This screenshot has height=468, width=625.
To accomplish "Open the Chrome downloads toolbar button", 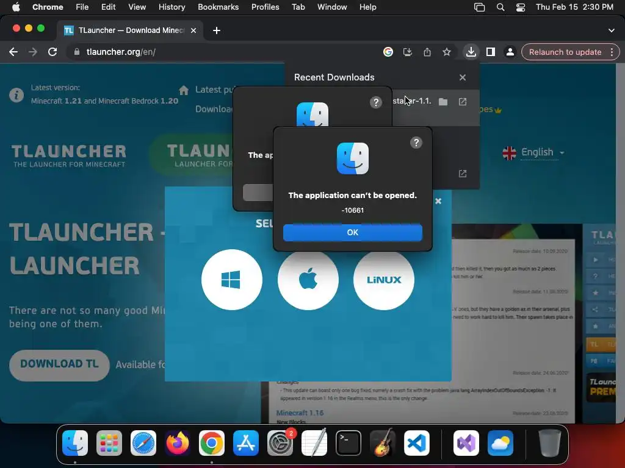I will point(471,52).
